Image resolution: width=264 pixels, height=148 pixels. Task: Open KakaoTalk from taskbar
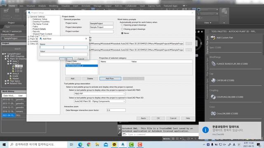coord(114,144)
